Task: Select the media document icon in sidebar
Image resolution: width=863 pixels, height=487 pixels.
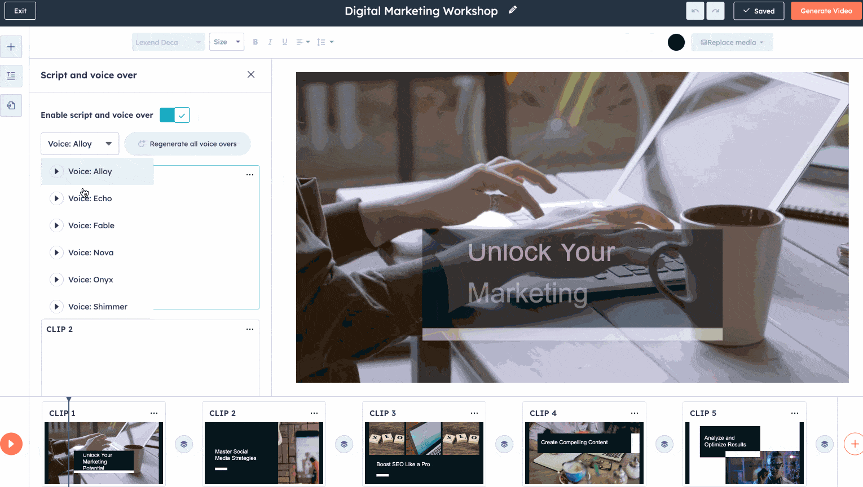Action: (x=11, y=105)
